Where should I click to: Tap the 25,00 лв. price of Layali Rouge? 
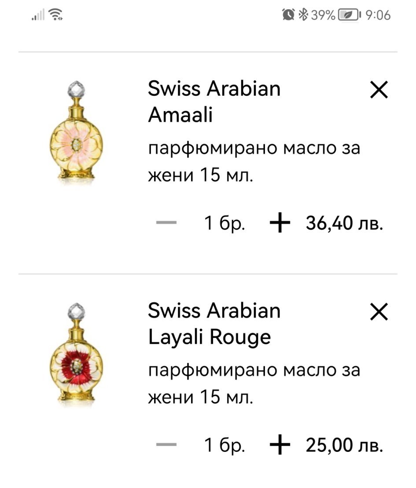[x=344, y=446]
